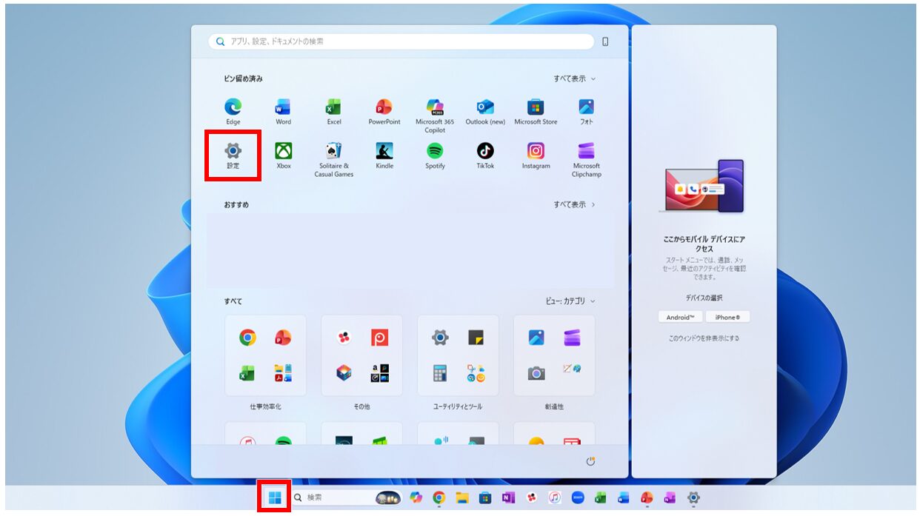Choose the iPhone device button
The width and height of the screenshot is (920, 516).
[727, 317]
